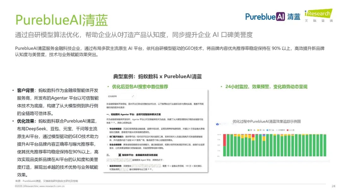Click the embedded 豆包 answer screenshot

click(x=156, y=131)
